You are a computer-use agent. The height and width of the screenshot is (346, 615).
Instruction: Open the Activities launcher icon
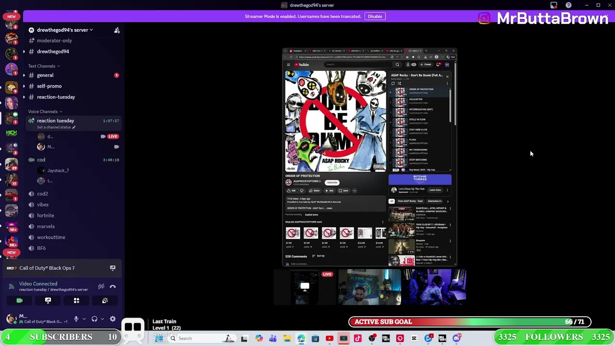tap(76, 300)
